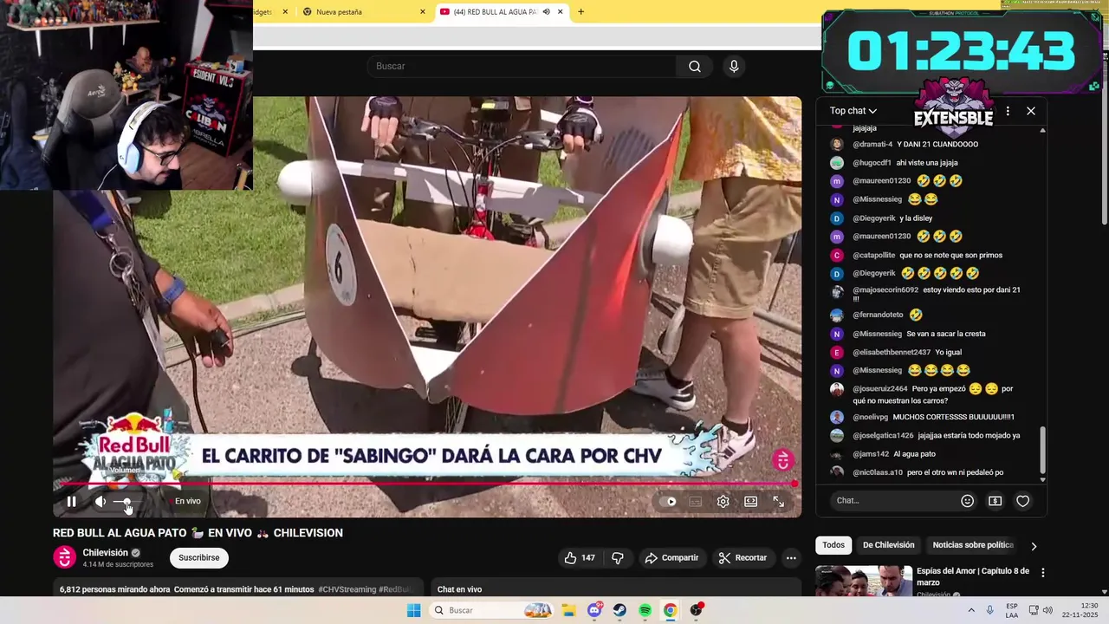Click the tray microphone icon
The height and width of the screenshot is (624, 1109).
[989, 610]
